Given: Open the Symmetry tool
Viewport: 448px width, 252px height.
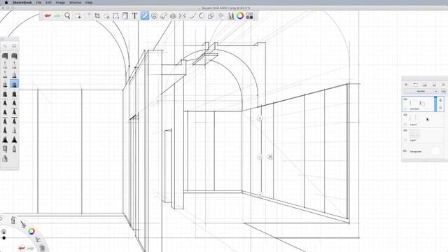Looking at the screenshot, I should click(182, 15).
